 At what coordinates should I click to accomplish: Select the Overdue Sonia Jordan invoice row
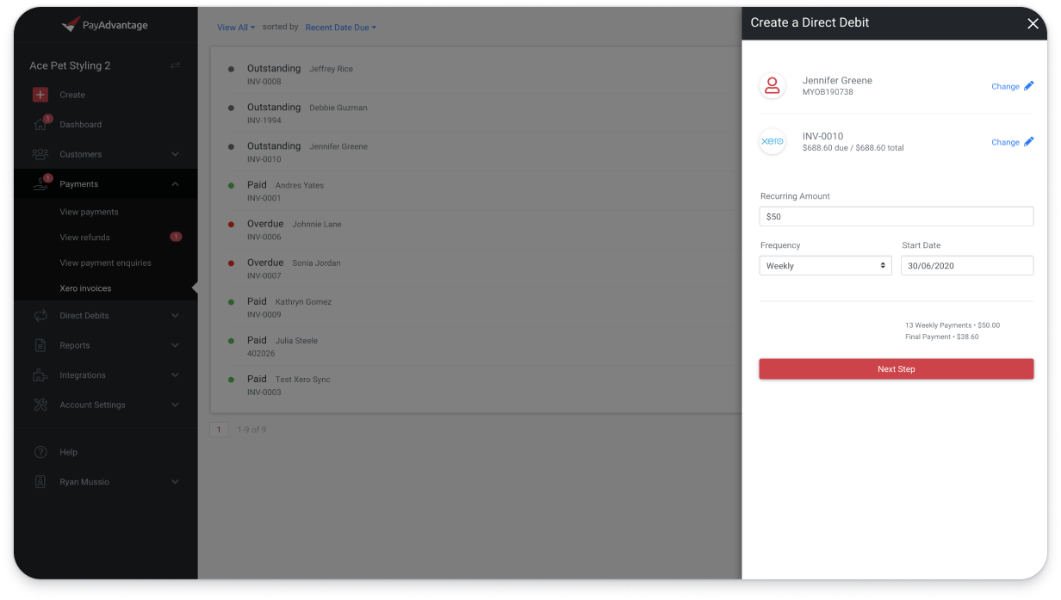point(476,269)
